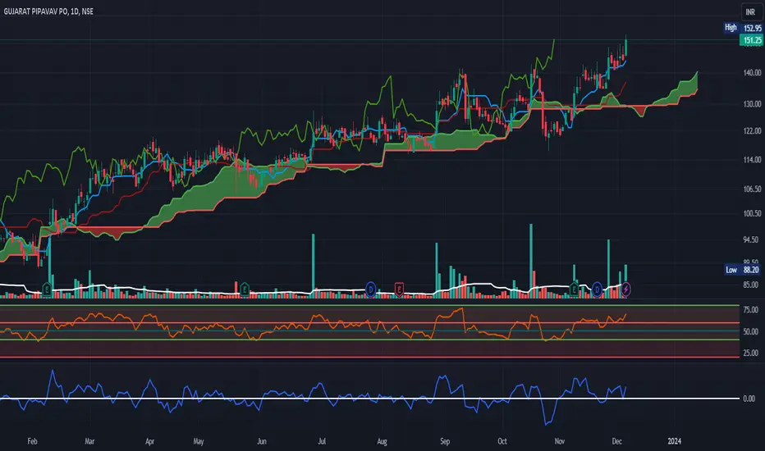The height and width of the screenshot is (451, 765).
Task: Click the Jul label on time axis
Action: (322, 441)
